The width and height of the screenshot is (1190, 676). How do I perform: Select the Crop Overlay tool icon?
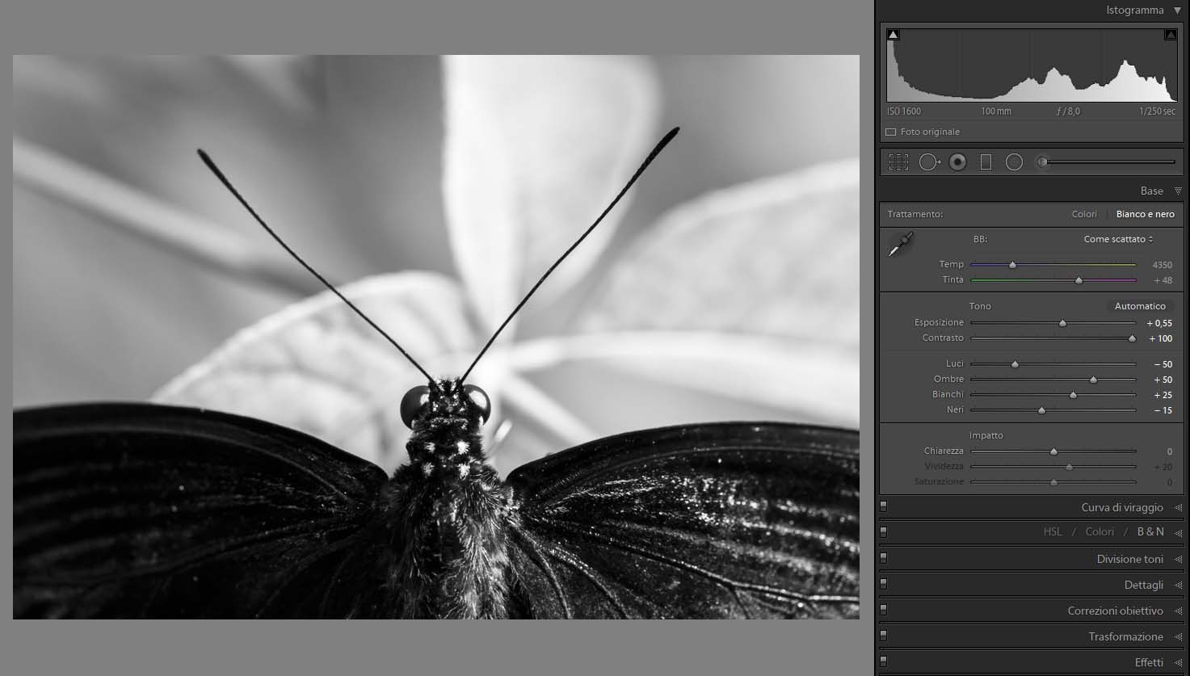(898, 162)
